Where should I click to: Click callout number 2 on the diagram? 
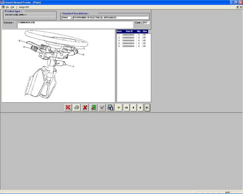pyautogui.click(x=24, y=47)
